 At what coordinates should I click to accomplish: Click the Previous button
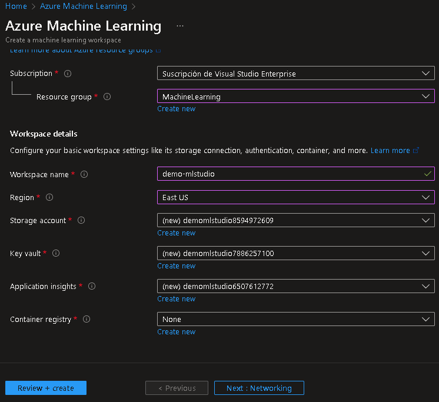[177, 388]
